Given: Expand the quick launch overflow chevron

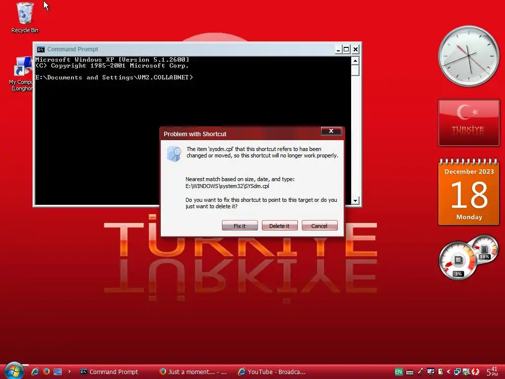Looking at the screenshot, I should coord(69,372).
